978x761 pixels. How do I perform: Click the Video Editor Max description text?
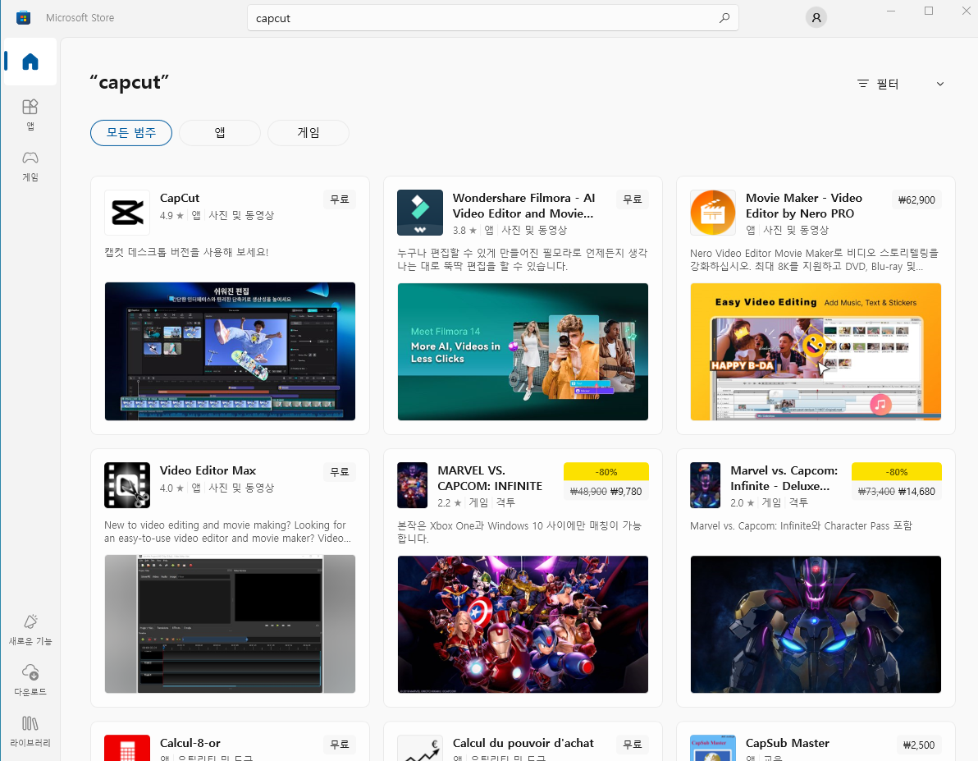(227, 532)
